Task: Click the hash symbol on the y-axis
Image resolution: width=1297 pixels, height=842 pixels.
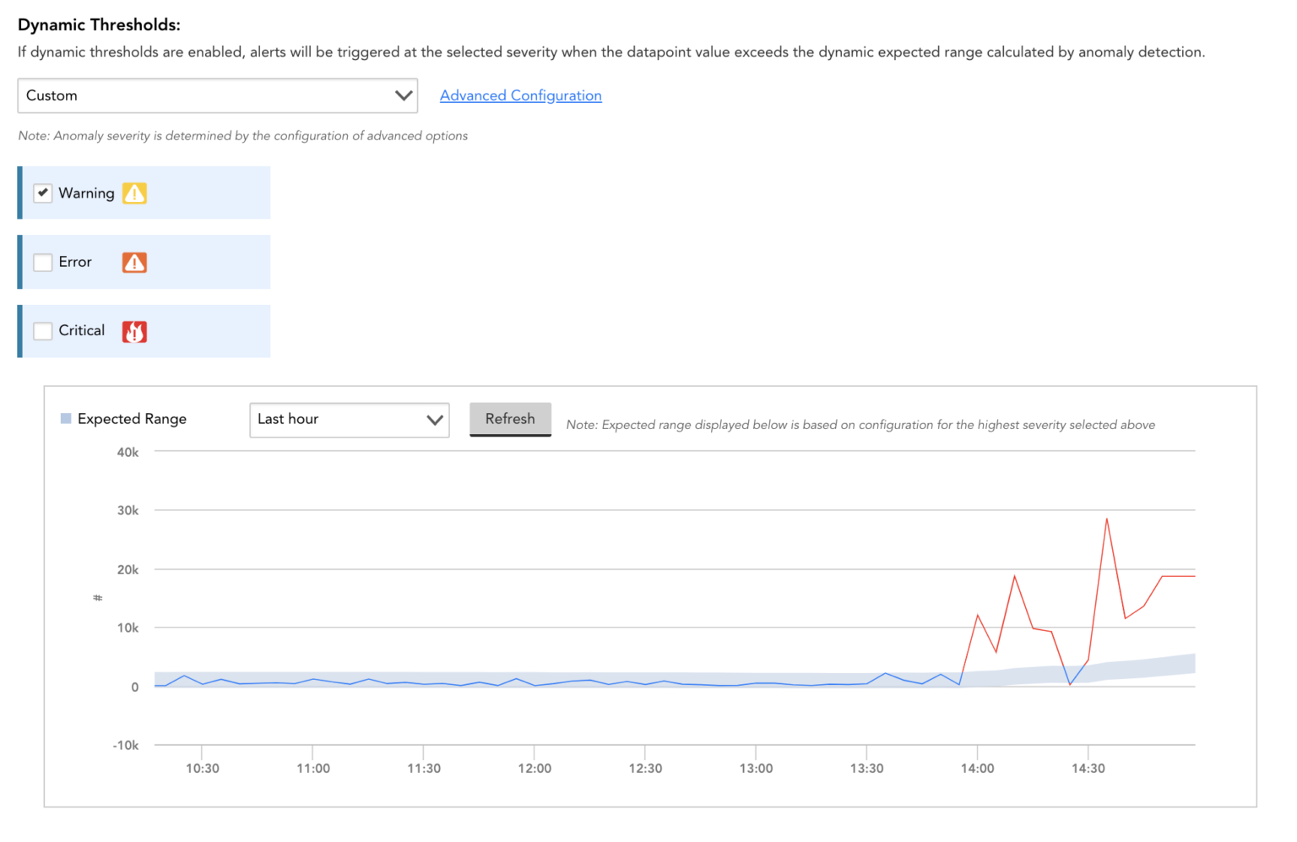Action: tap(97, 597)
